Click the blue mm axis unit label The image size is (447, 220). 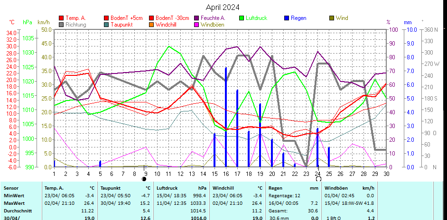(408, 22)
